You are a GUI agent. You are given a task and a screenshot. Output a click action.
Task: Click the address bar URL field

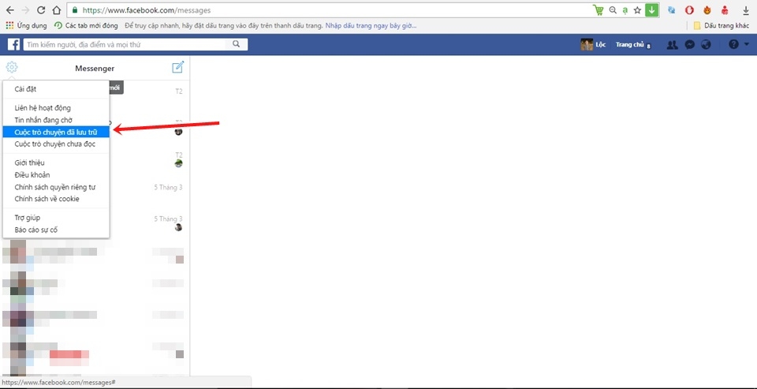tap(328, 10)
